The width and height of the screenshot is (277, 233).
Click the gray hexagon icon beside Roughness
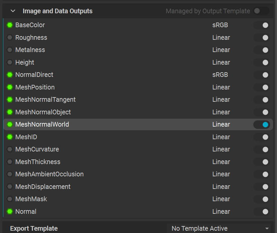click(10, 37)
